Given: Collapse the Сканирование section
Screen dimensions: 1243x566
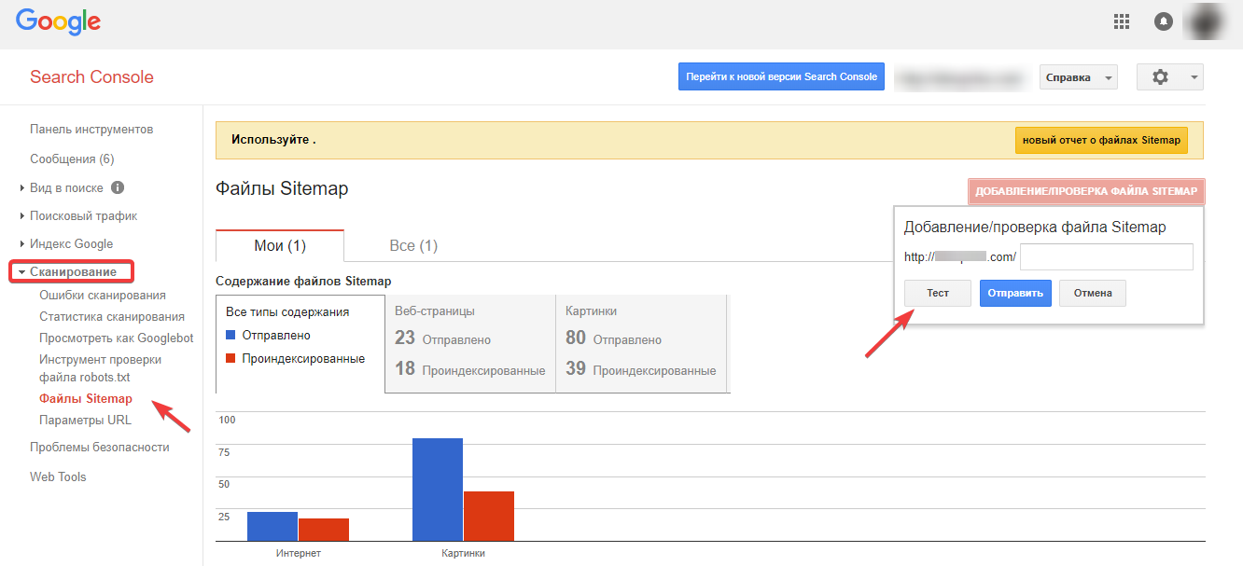Looking at the screenshot, I should click(72, 271).
